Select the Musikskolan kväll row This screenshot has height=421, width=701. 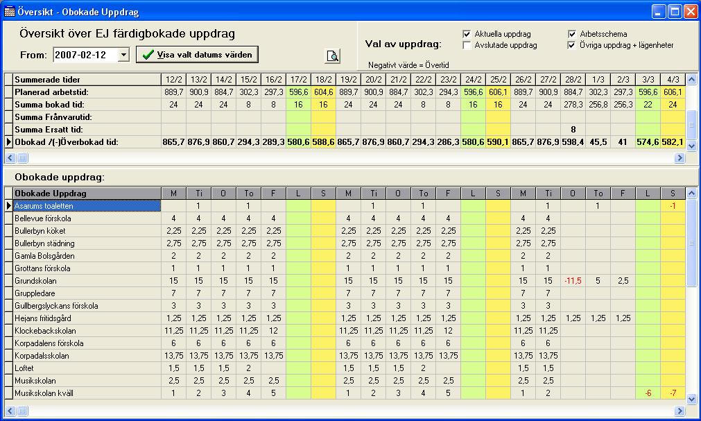point(87,393)
